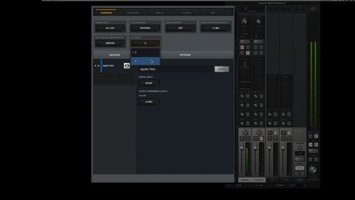Image resolution: width=355 pixels, height=200 pixels.
Task: Open the Digital Mirror OFF dropdown
Action: coord(180,28)
